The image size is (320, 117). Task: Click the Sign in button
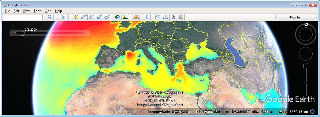[x=295, y=17]
